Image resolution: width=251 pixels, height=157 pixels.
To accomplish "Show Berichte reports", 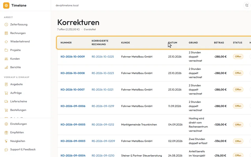I will point(15,67).
